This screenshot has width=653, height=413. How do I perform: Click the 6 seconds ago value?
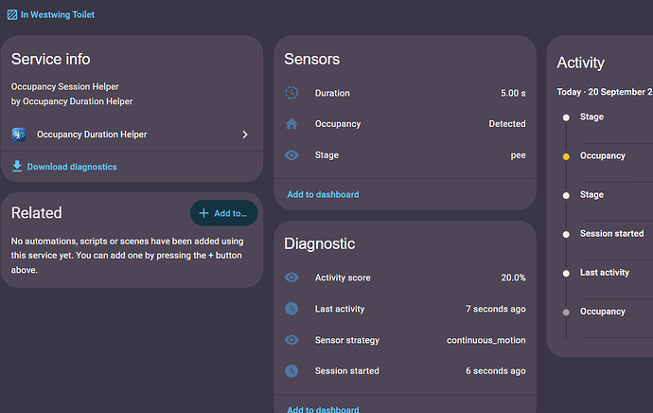click(496, 371)
